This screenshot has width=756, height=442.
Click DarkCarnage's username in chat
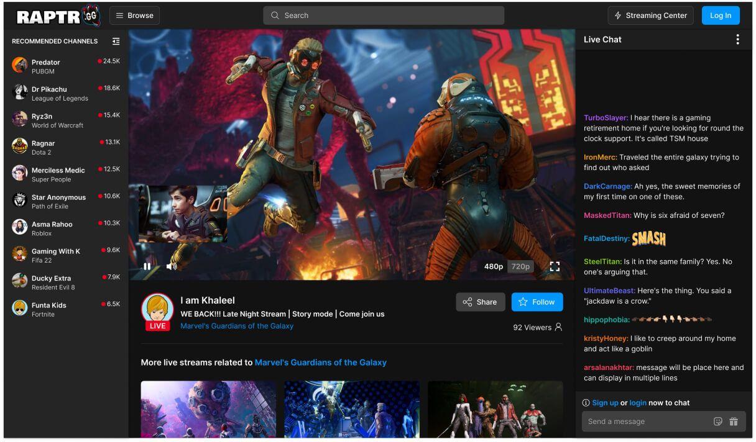coord(608,187)
